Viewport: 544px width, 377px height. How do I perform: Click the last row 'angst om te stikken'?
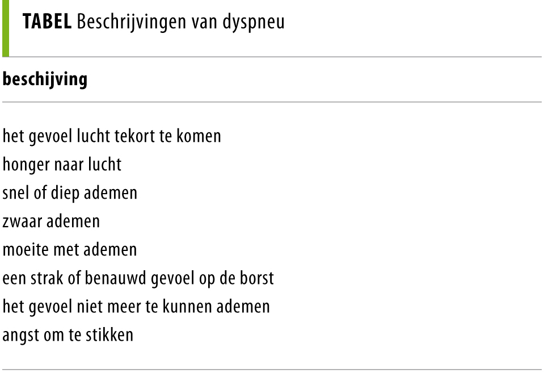click(68, 334)
